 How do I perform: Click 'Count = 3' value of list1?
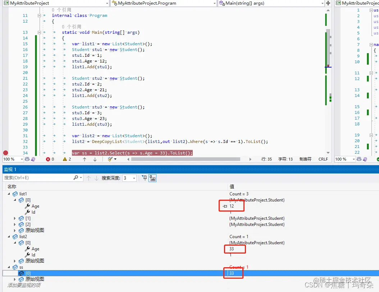tap(239, 194)
